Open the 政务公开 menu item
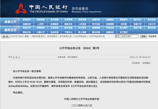 coord(27,28)
